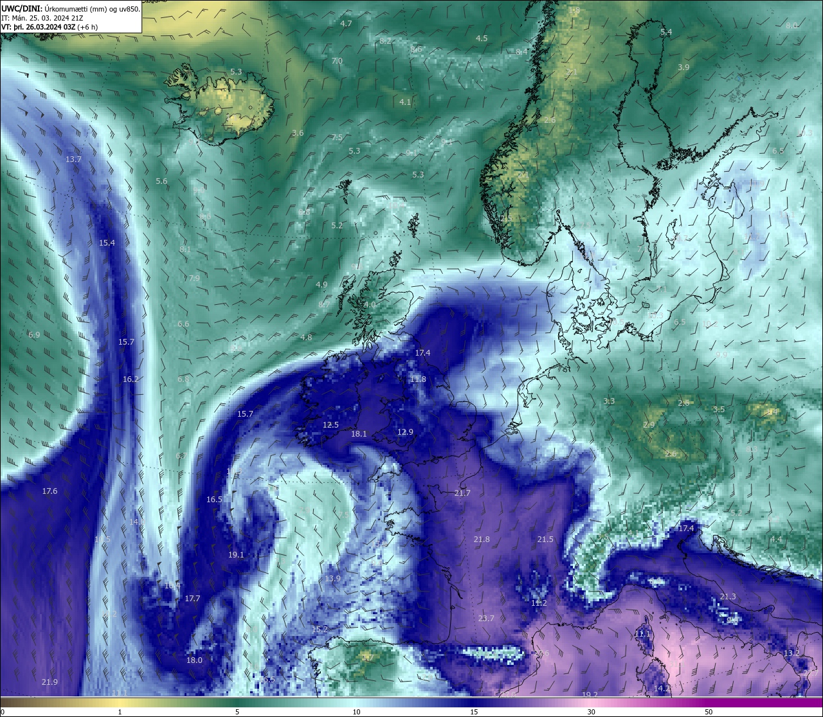This screenshot has height=717, width=823.
Task: Click the 21.8 value label
Action: click(x=482, y=539)
